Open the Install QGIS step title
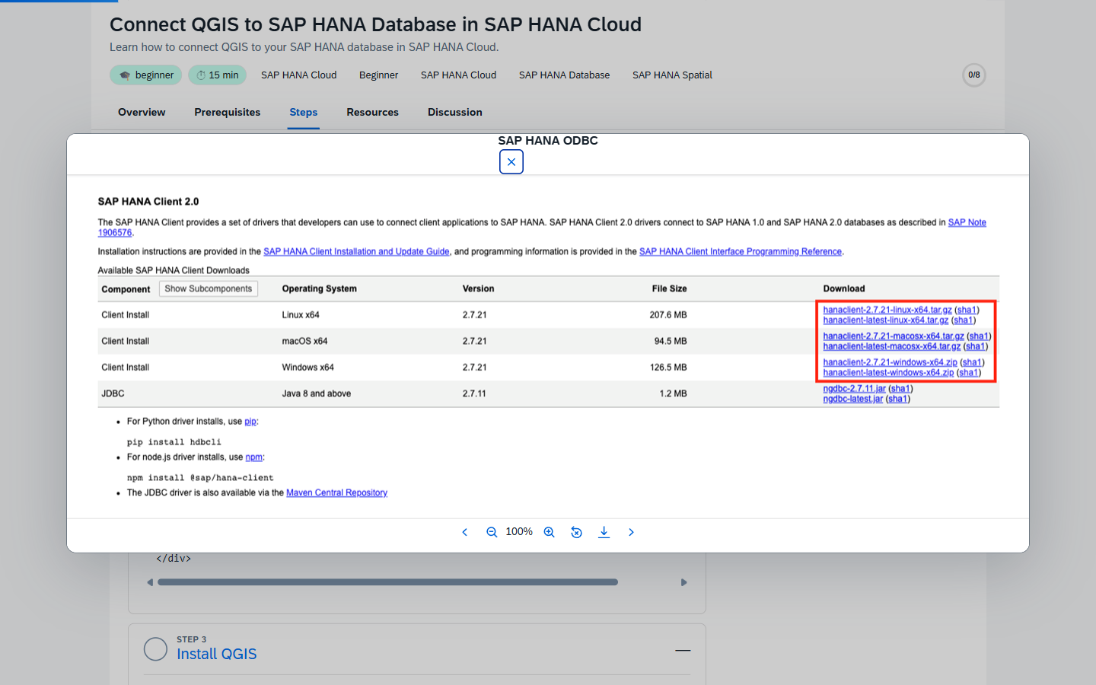The width and height of the screenshot is (1096, 685). 216,655
